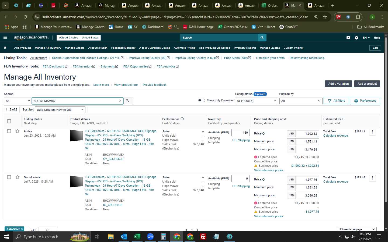This screenshot has height=242, width=388.
Task: Open the vCloud Choice United States account switcher
Action: [x=79, y=38]
